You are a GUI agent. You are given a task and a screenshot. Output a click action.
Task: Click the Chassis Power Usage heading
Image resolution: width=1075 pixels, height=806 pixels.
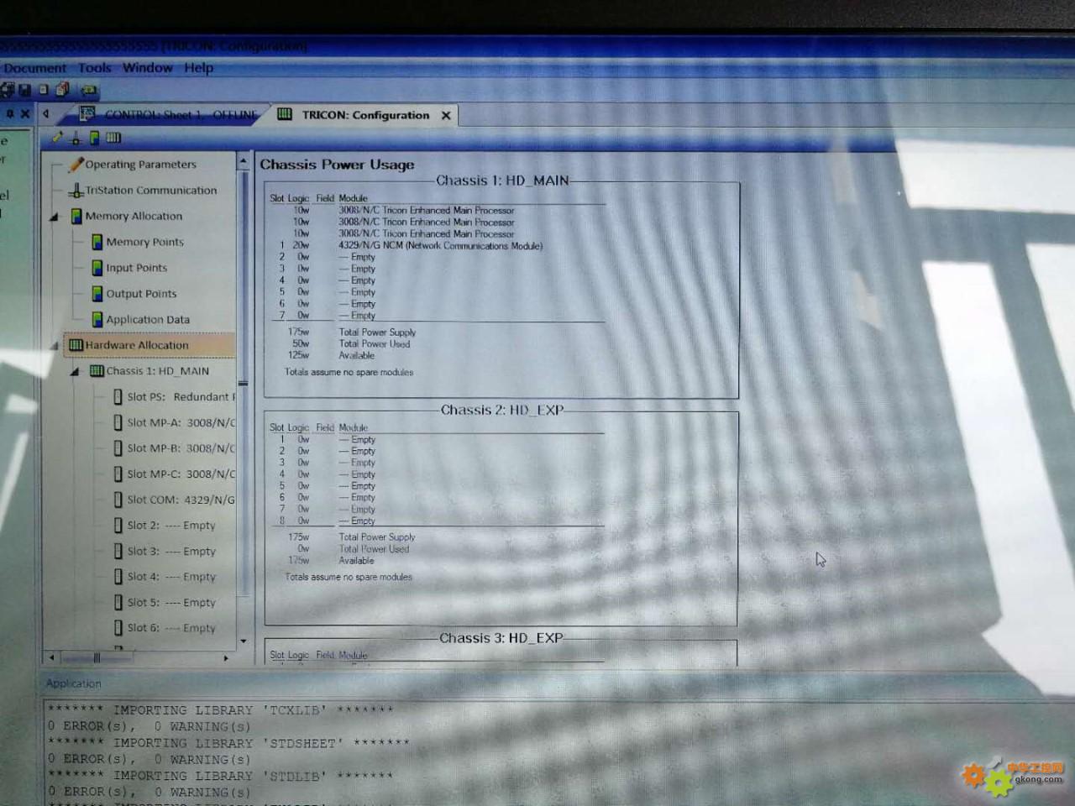point(337,165)
